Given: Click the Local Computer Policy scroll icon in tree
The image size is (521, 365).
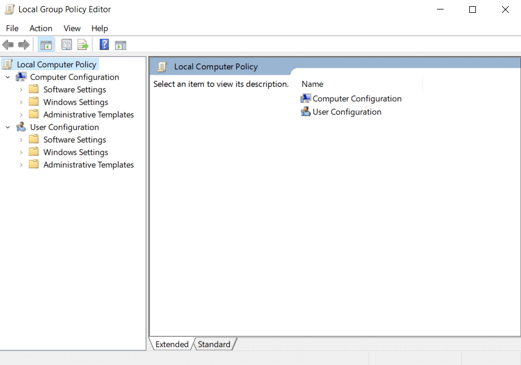Looking at the screenshot, I should (8, 64).
